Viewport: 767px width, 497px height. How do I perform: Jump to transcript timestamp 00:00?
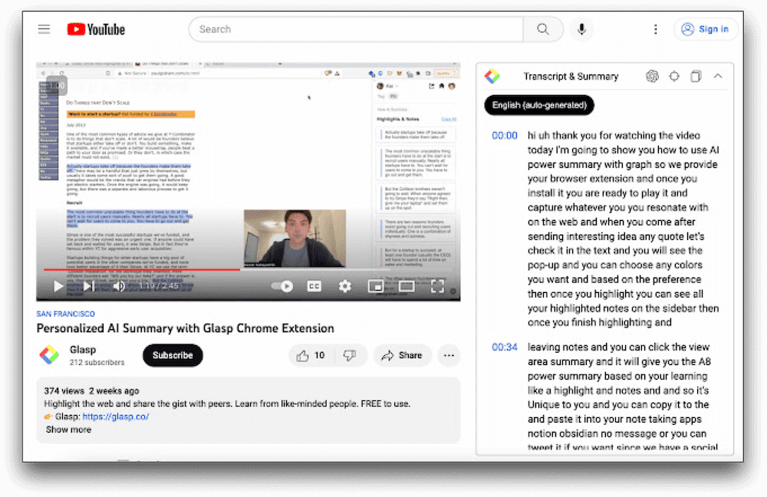pyautogui.click(x=505, y=136)
